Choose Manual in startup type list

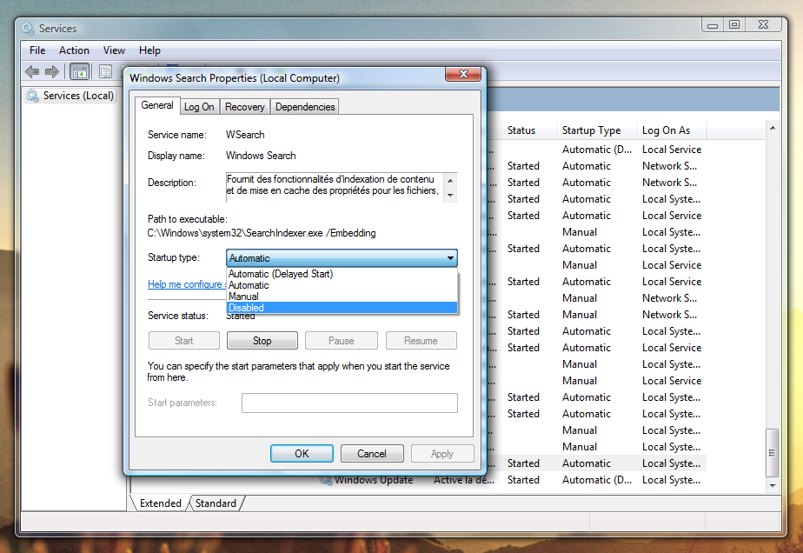342,296
